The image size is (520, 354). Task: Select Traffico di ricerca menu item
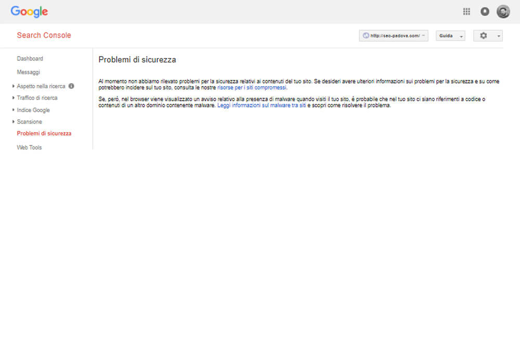(37, 98)
